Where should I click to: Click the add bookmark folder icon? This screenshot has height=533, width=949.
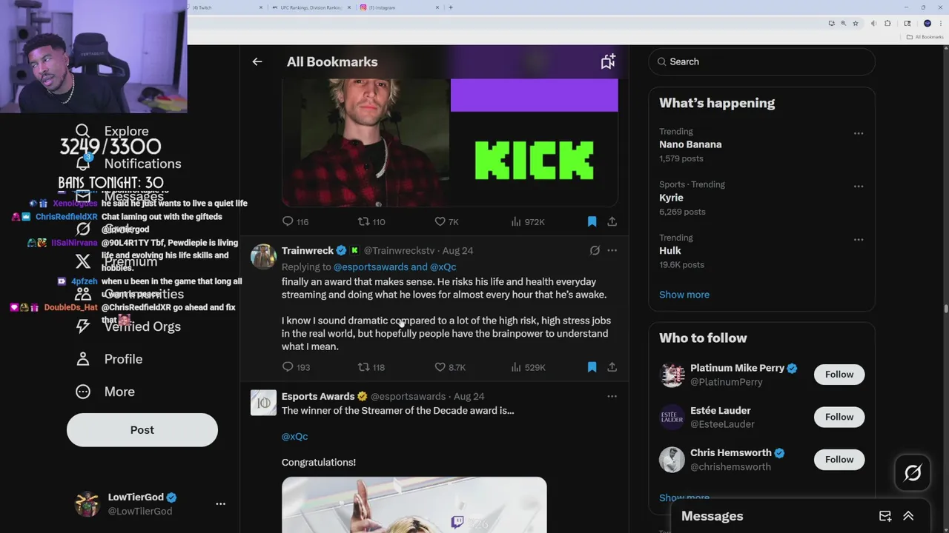click(x=608, y=61)
